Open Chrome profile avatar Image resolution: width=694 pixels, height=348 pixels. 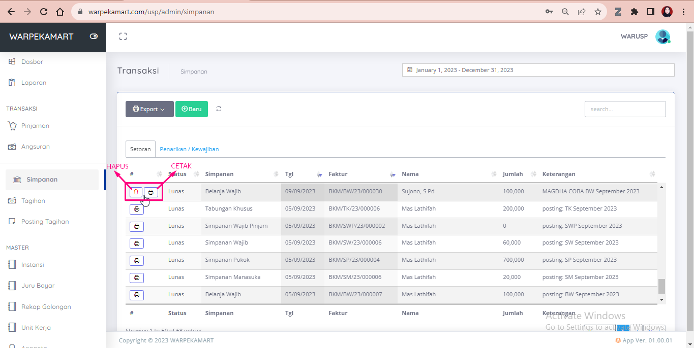[x=667, y=12]
